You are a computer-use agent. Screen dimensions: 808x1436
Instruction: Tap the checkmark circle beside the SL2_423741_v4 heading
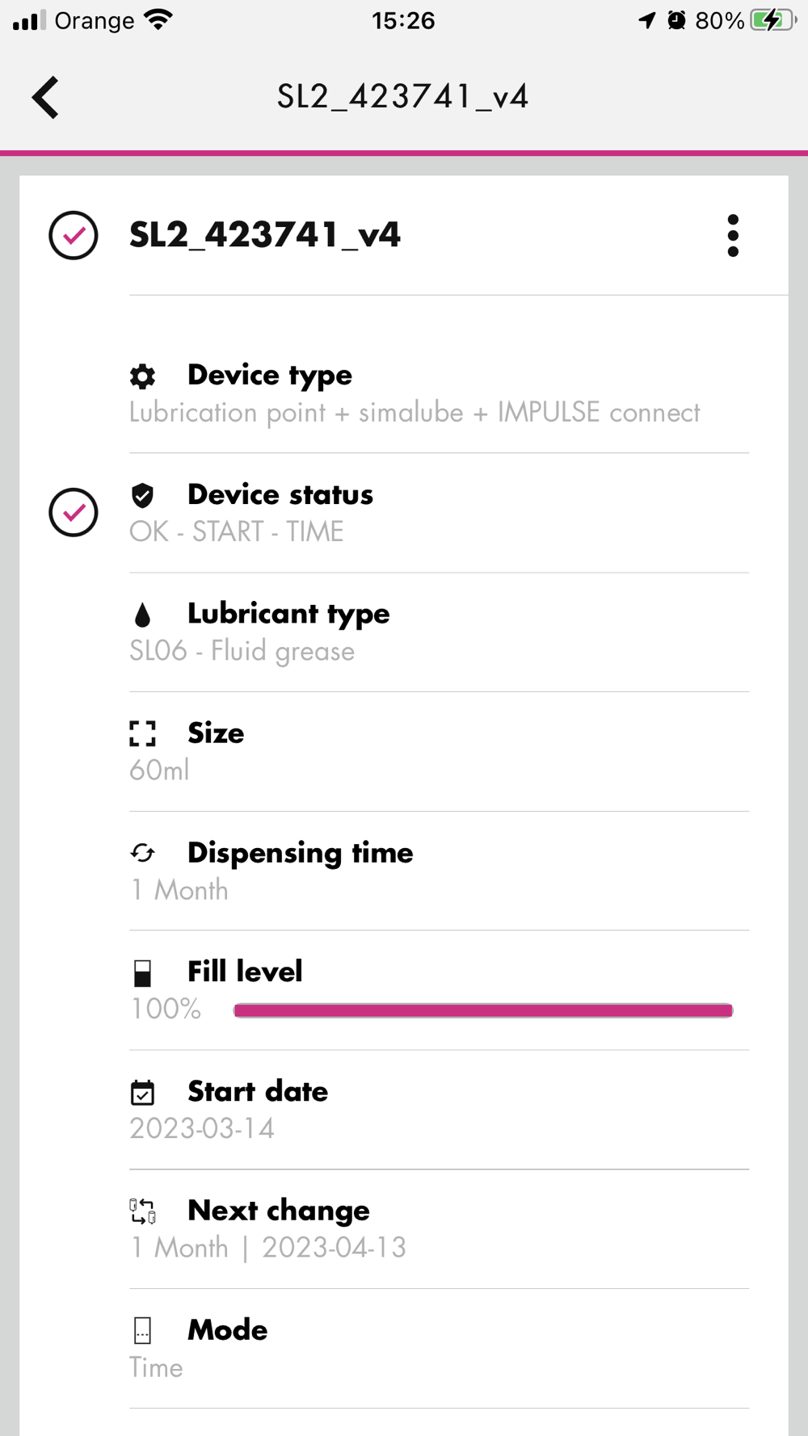[74, 236]
